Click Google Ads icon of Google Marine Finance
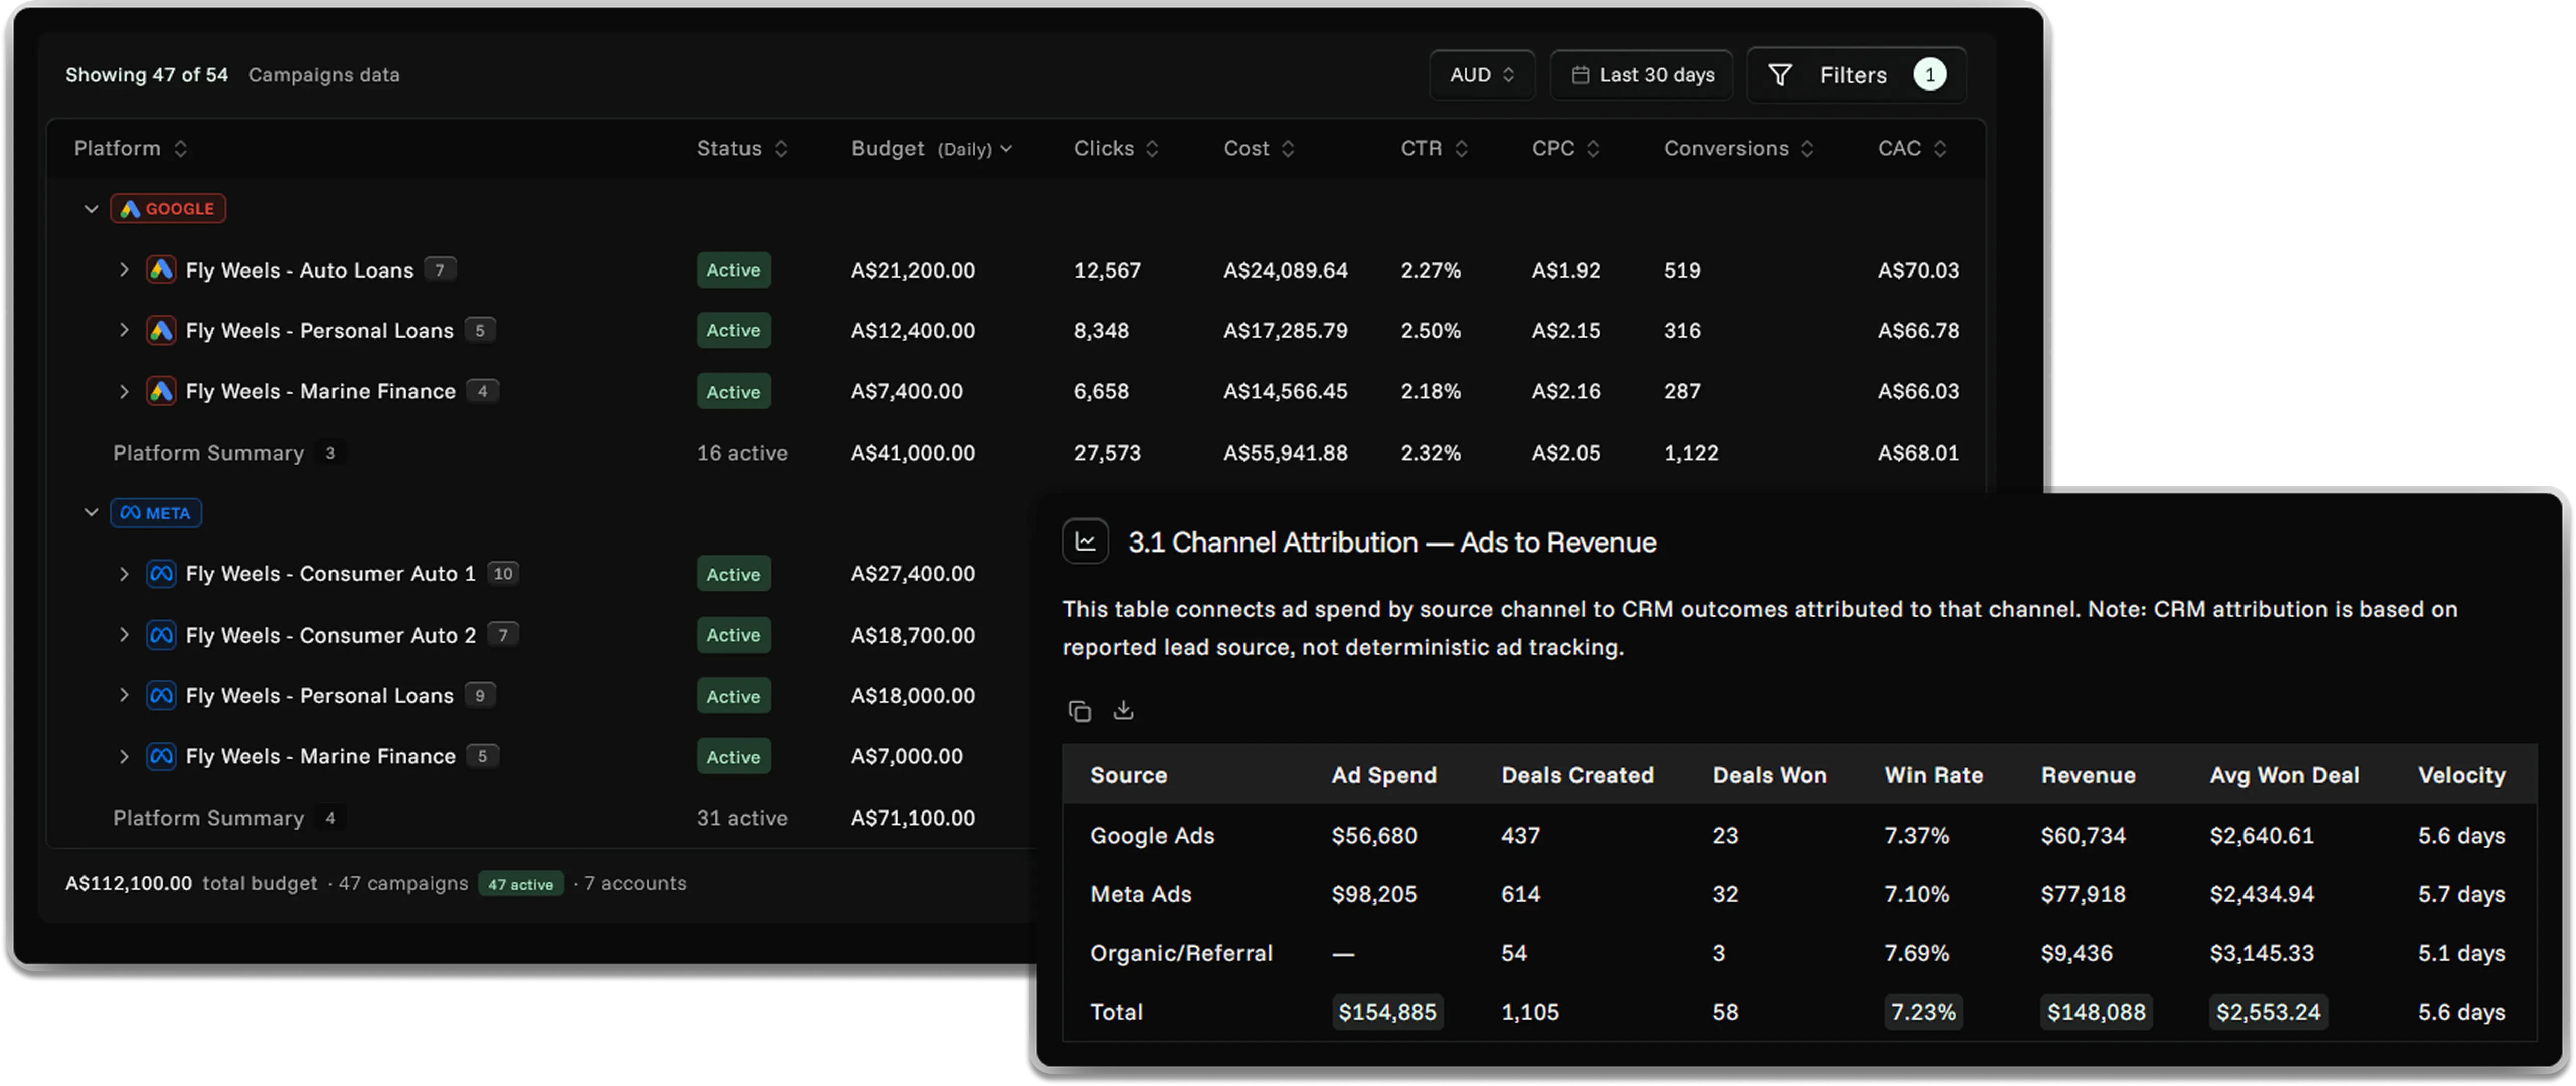 [x=161, y=391]
